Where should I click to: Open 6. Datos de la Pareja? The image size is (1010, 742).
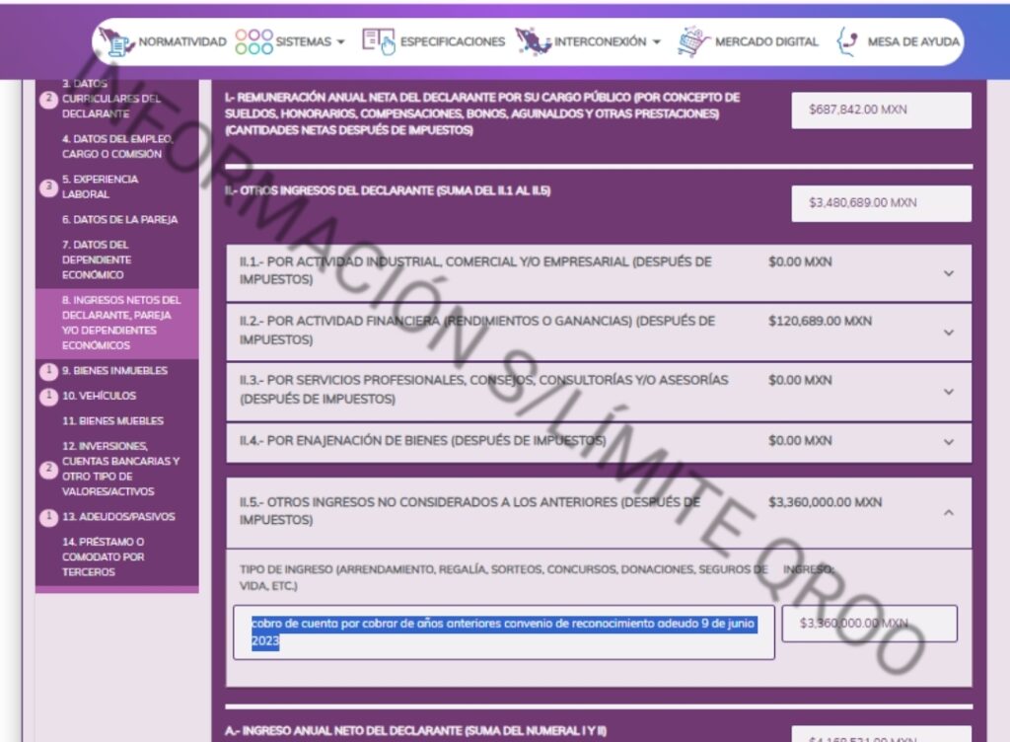click(x=119, y=219)
